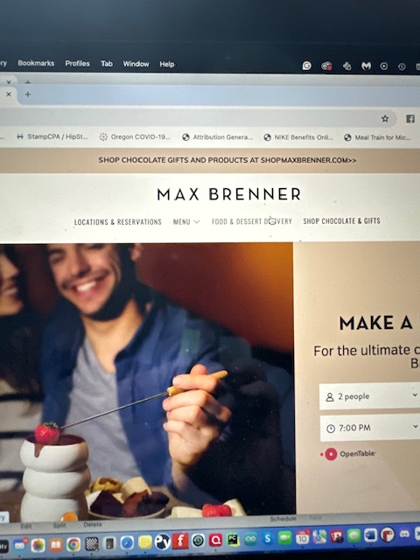Open the Malwarebytes icon in menu bar
This screenshot has width=420, height=560.
[x=366, y=66]
